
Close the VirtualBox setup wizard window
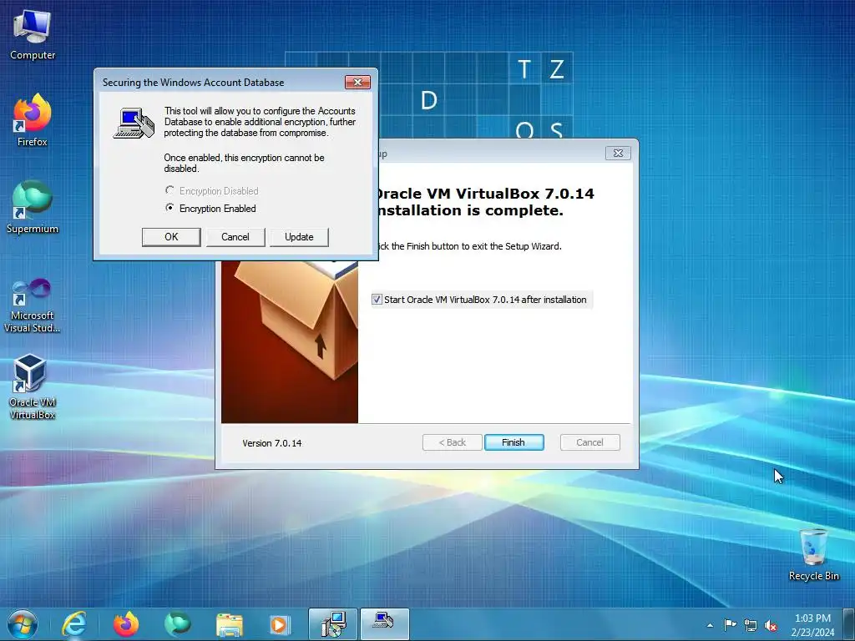pos(619,154)
